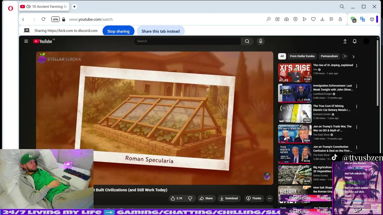Click the Stellar Eureka watermark in player
The image size is (383, 215).
(x=59, y=59)
